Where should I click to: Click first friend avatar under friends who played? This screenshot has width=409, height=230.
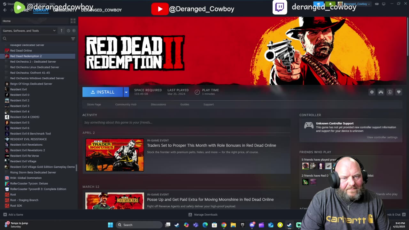pyautogui.click(x=305, y=165)
